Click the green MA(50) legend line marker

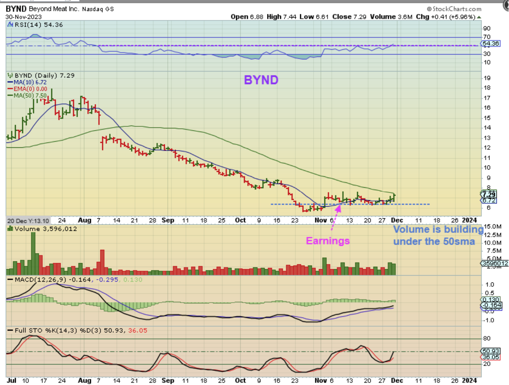tap(11, 96)
